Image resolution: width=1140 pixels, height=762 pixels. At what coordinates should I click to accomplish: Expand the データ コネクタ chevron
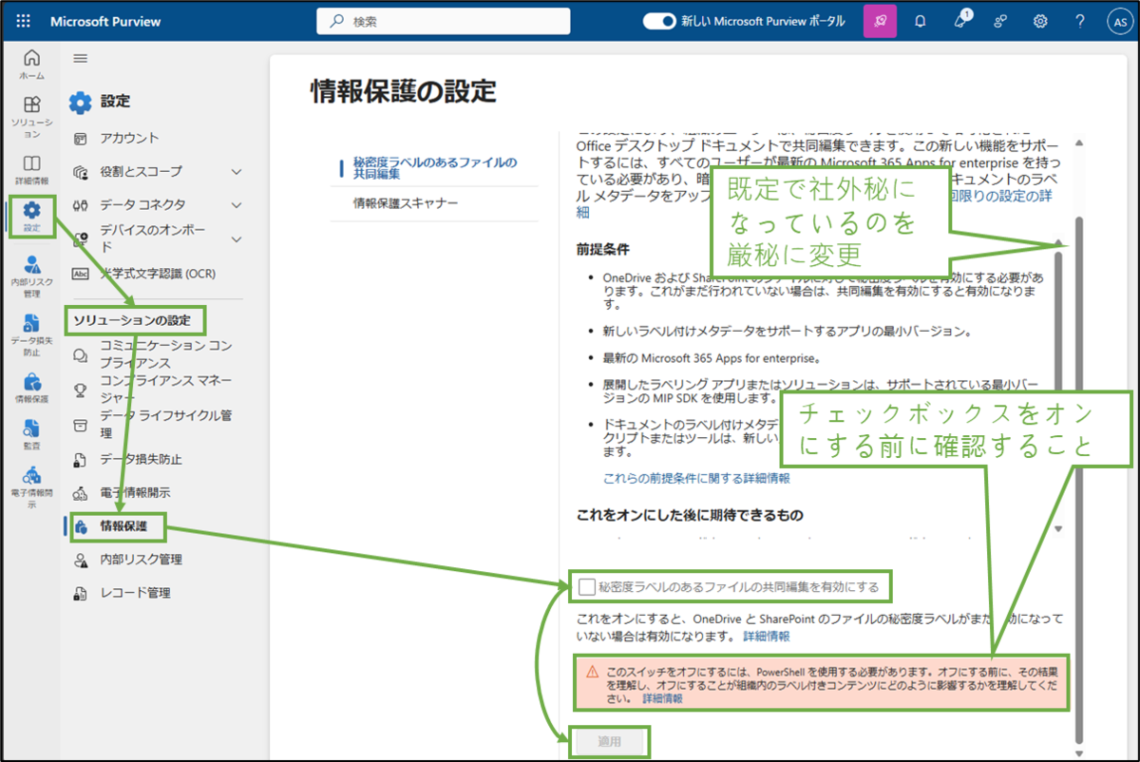pyautogui.click(x=237, y=205)
